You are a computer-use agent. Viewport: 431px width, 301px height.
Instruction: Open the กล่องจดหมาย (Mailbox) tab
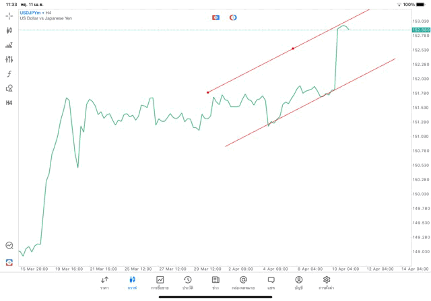click(243, 283)
